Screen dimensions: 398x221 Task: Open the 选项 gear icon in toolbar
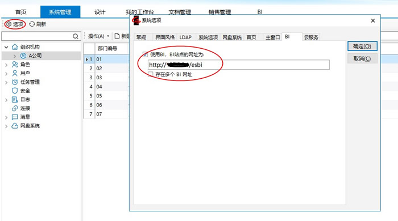pos(9,24)
